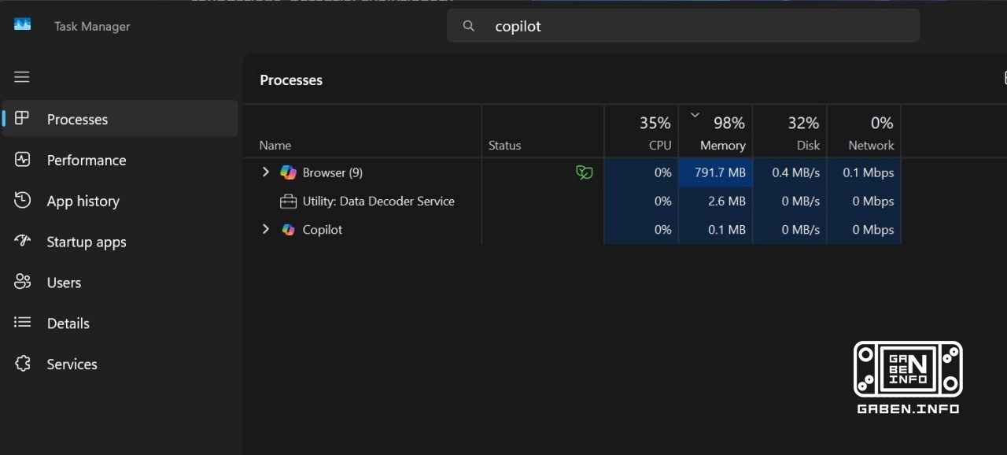Click the Task Manager title text
Image resolution: width=1007 pixels, height=455 pixels.
coord(92,26)
